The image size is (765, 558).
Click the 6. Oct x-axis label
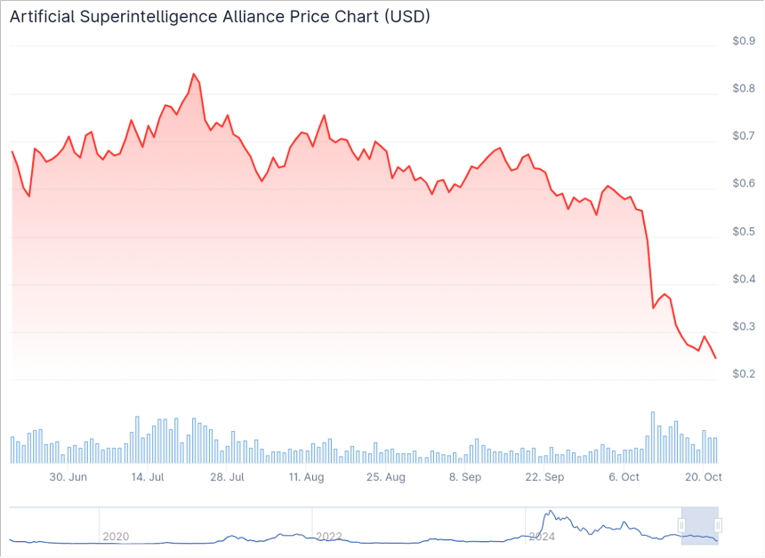tap(624, 477)
